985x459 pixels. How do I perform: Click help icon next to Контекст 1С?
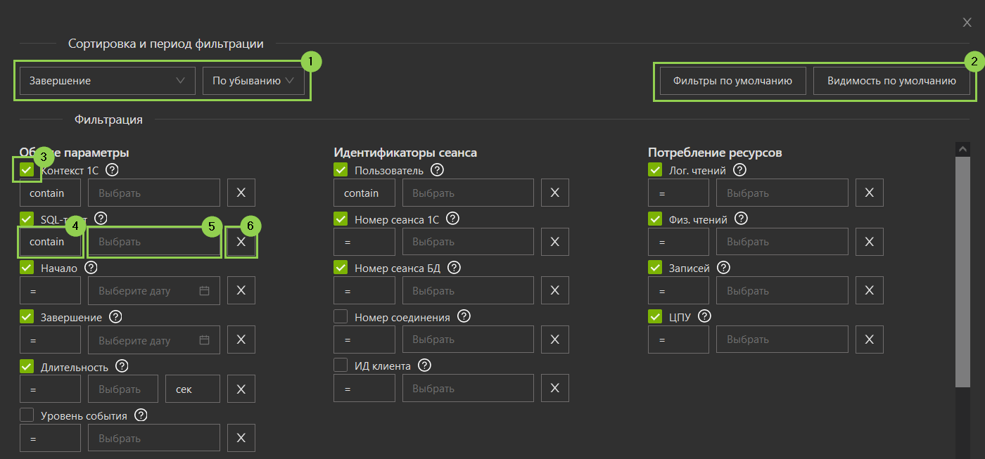point(112,169)
